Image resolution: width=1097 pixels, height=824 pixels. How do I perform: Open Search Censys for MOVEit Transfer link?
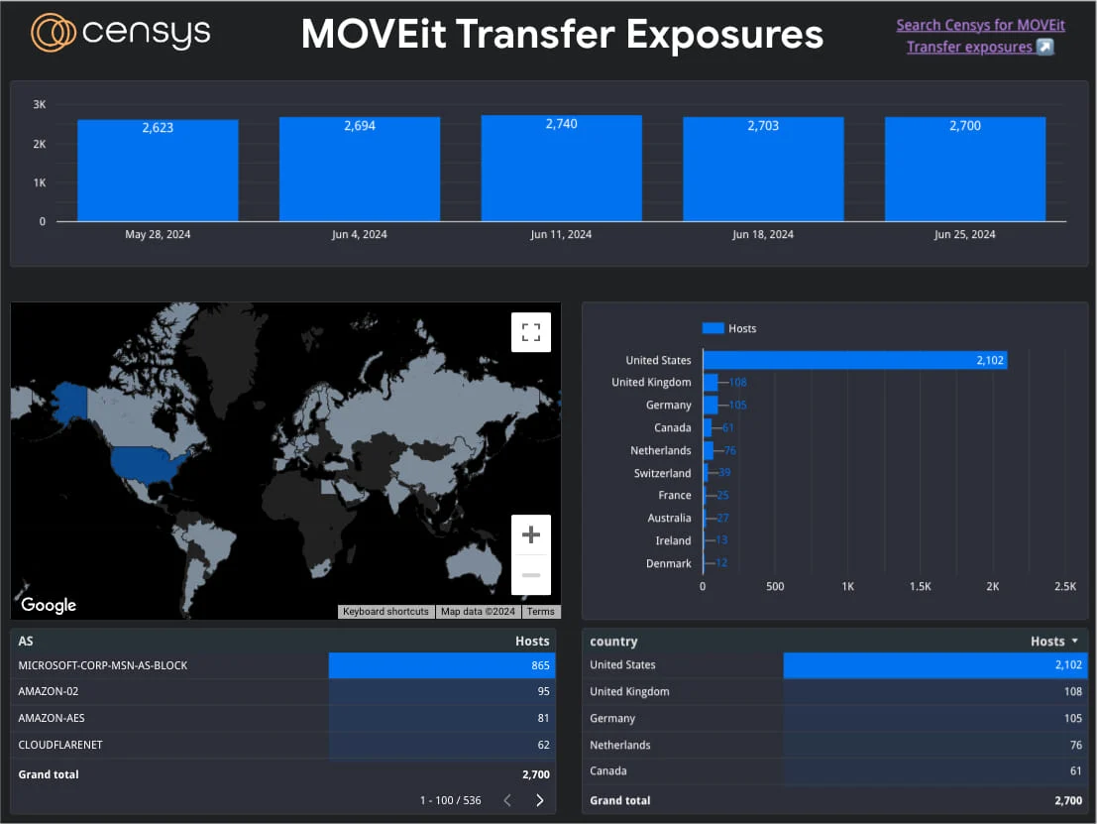click(x=980, y=26)
